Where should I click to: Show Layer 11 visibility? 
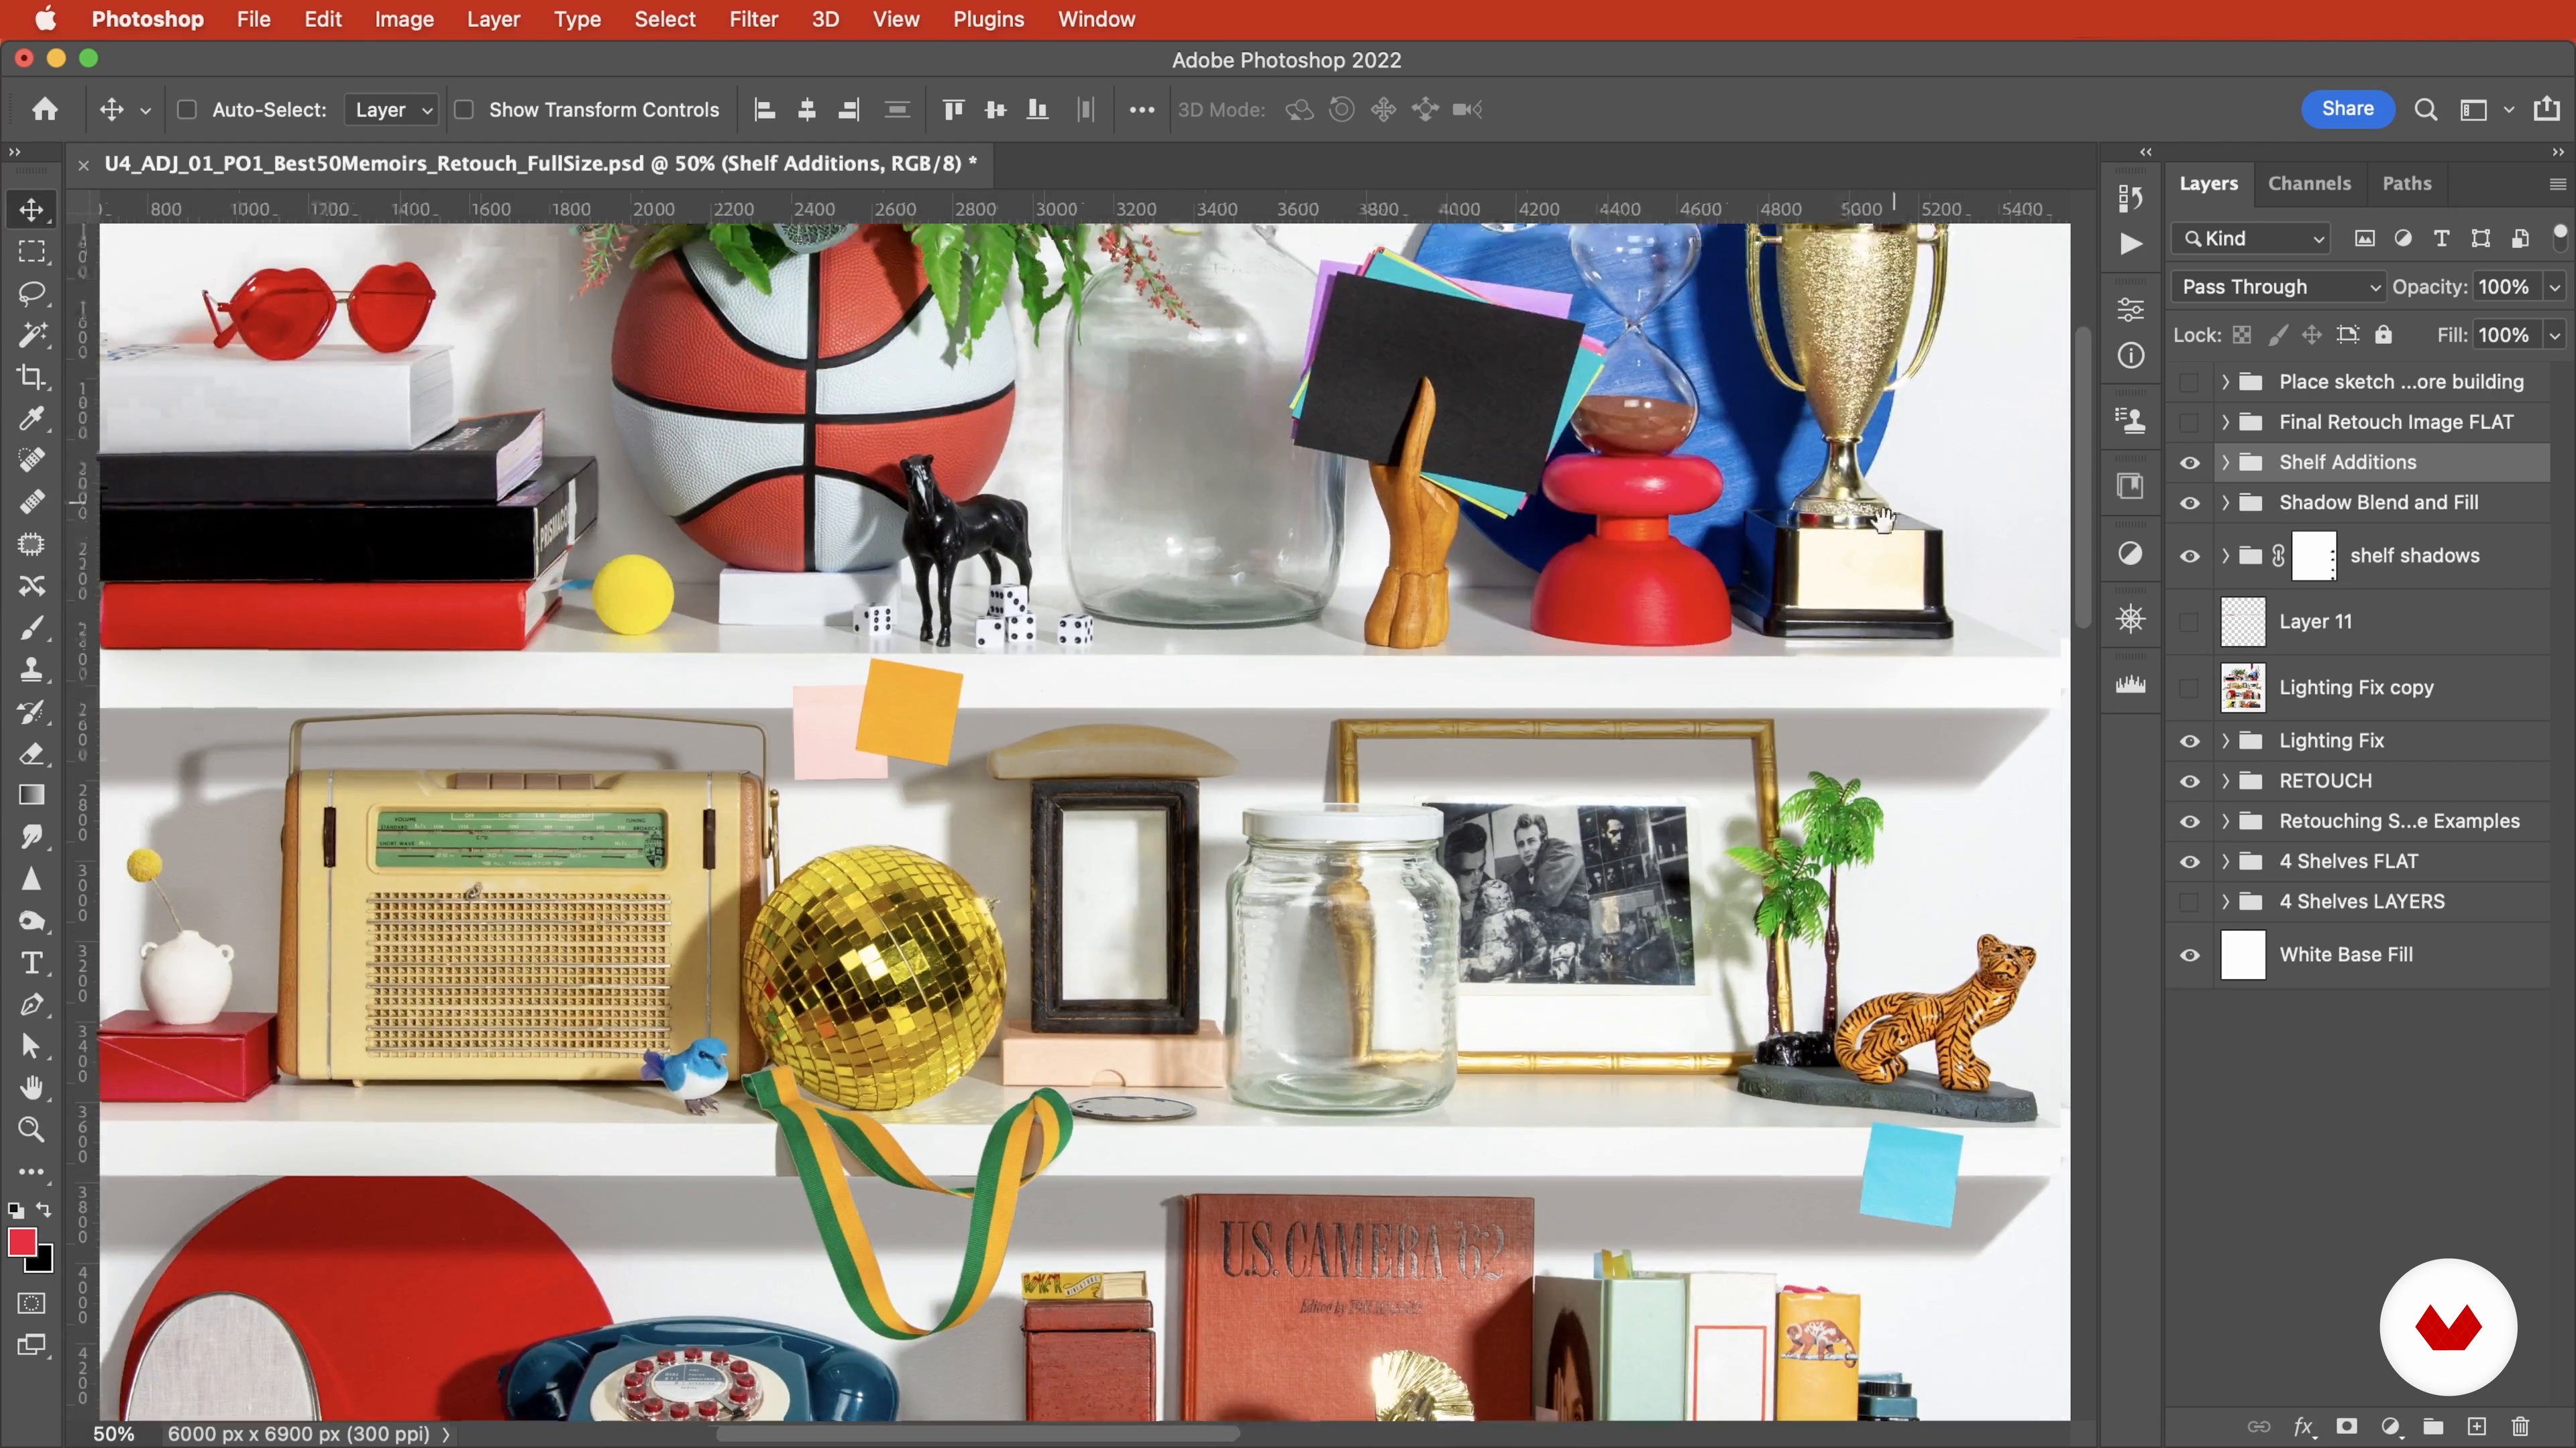[2190, 621]
